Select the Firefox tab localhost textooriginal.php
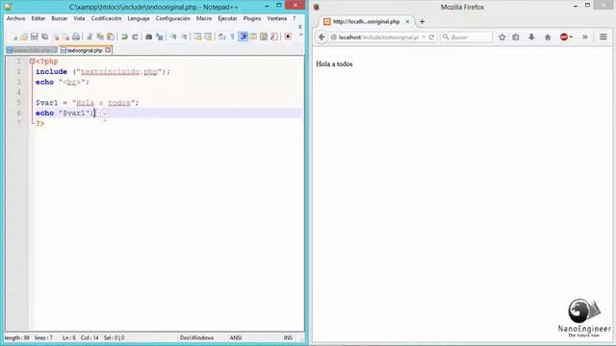 point(366,21)
